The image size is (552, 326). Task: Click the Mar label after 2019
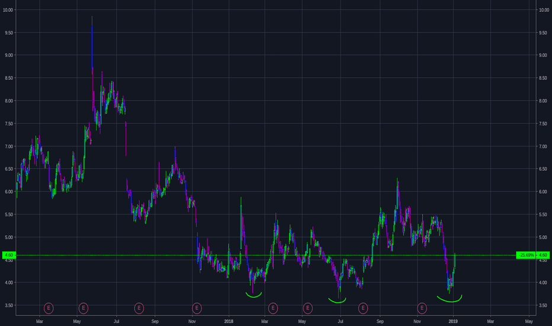(x=490, y=321)
